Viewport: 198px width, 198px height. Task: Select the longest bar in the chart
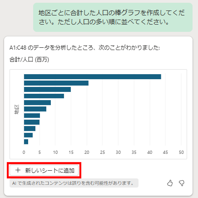click(93, 76)
